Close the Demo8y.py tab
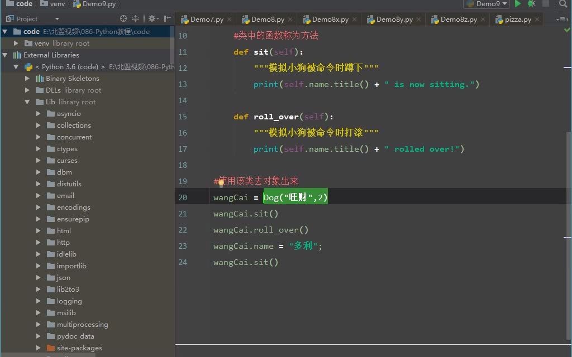The image size is (572, 357). tap(418, 19)
